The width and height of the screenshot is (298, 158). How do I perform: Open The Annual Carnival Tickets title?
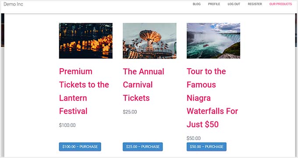point(143,85)
